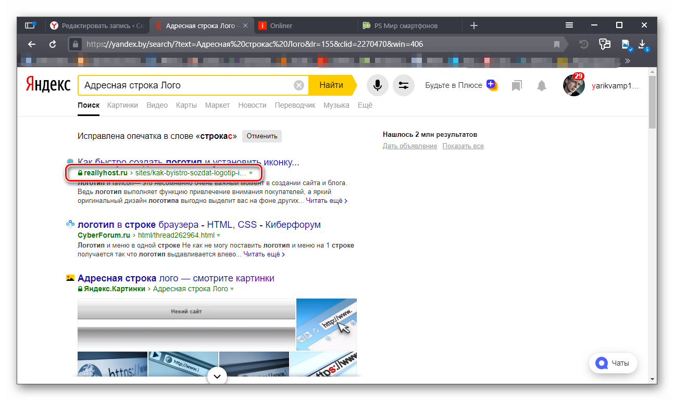This screenshot has height=401, width=674.
Task: Open Будьте в Плюсе link
Action: coord(454,85)
